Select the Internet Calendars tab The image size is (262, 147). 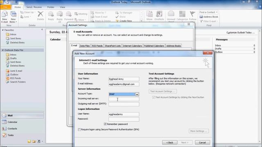pos(132,46)
